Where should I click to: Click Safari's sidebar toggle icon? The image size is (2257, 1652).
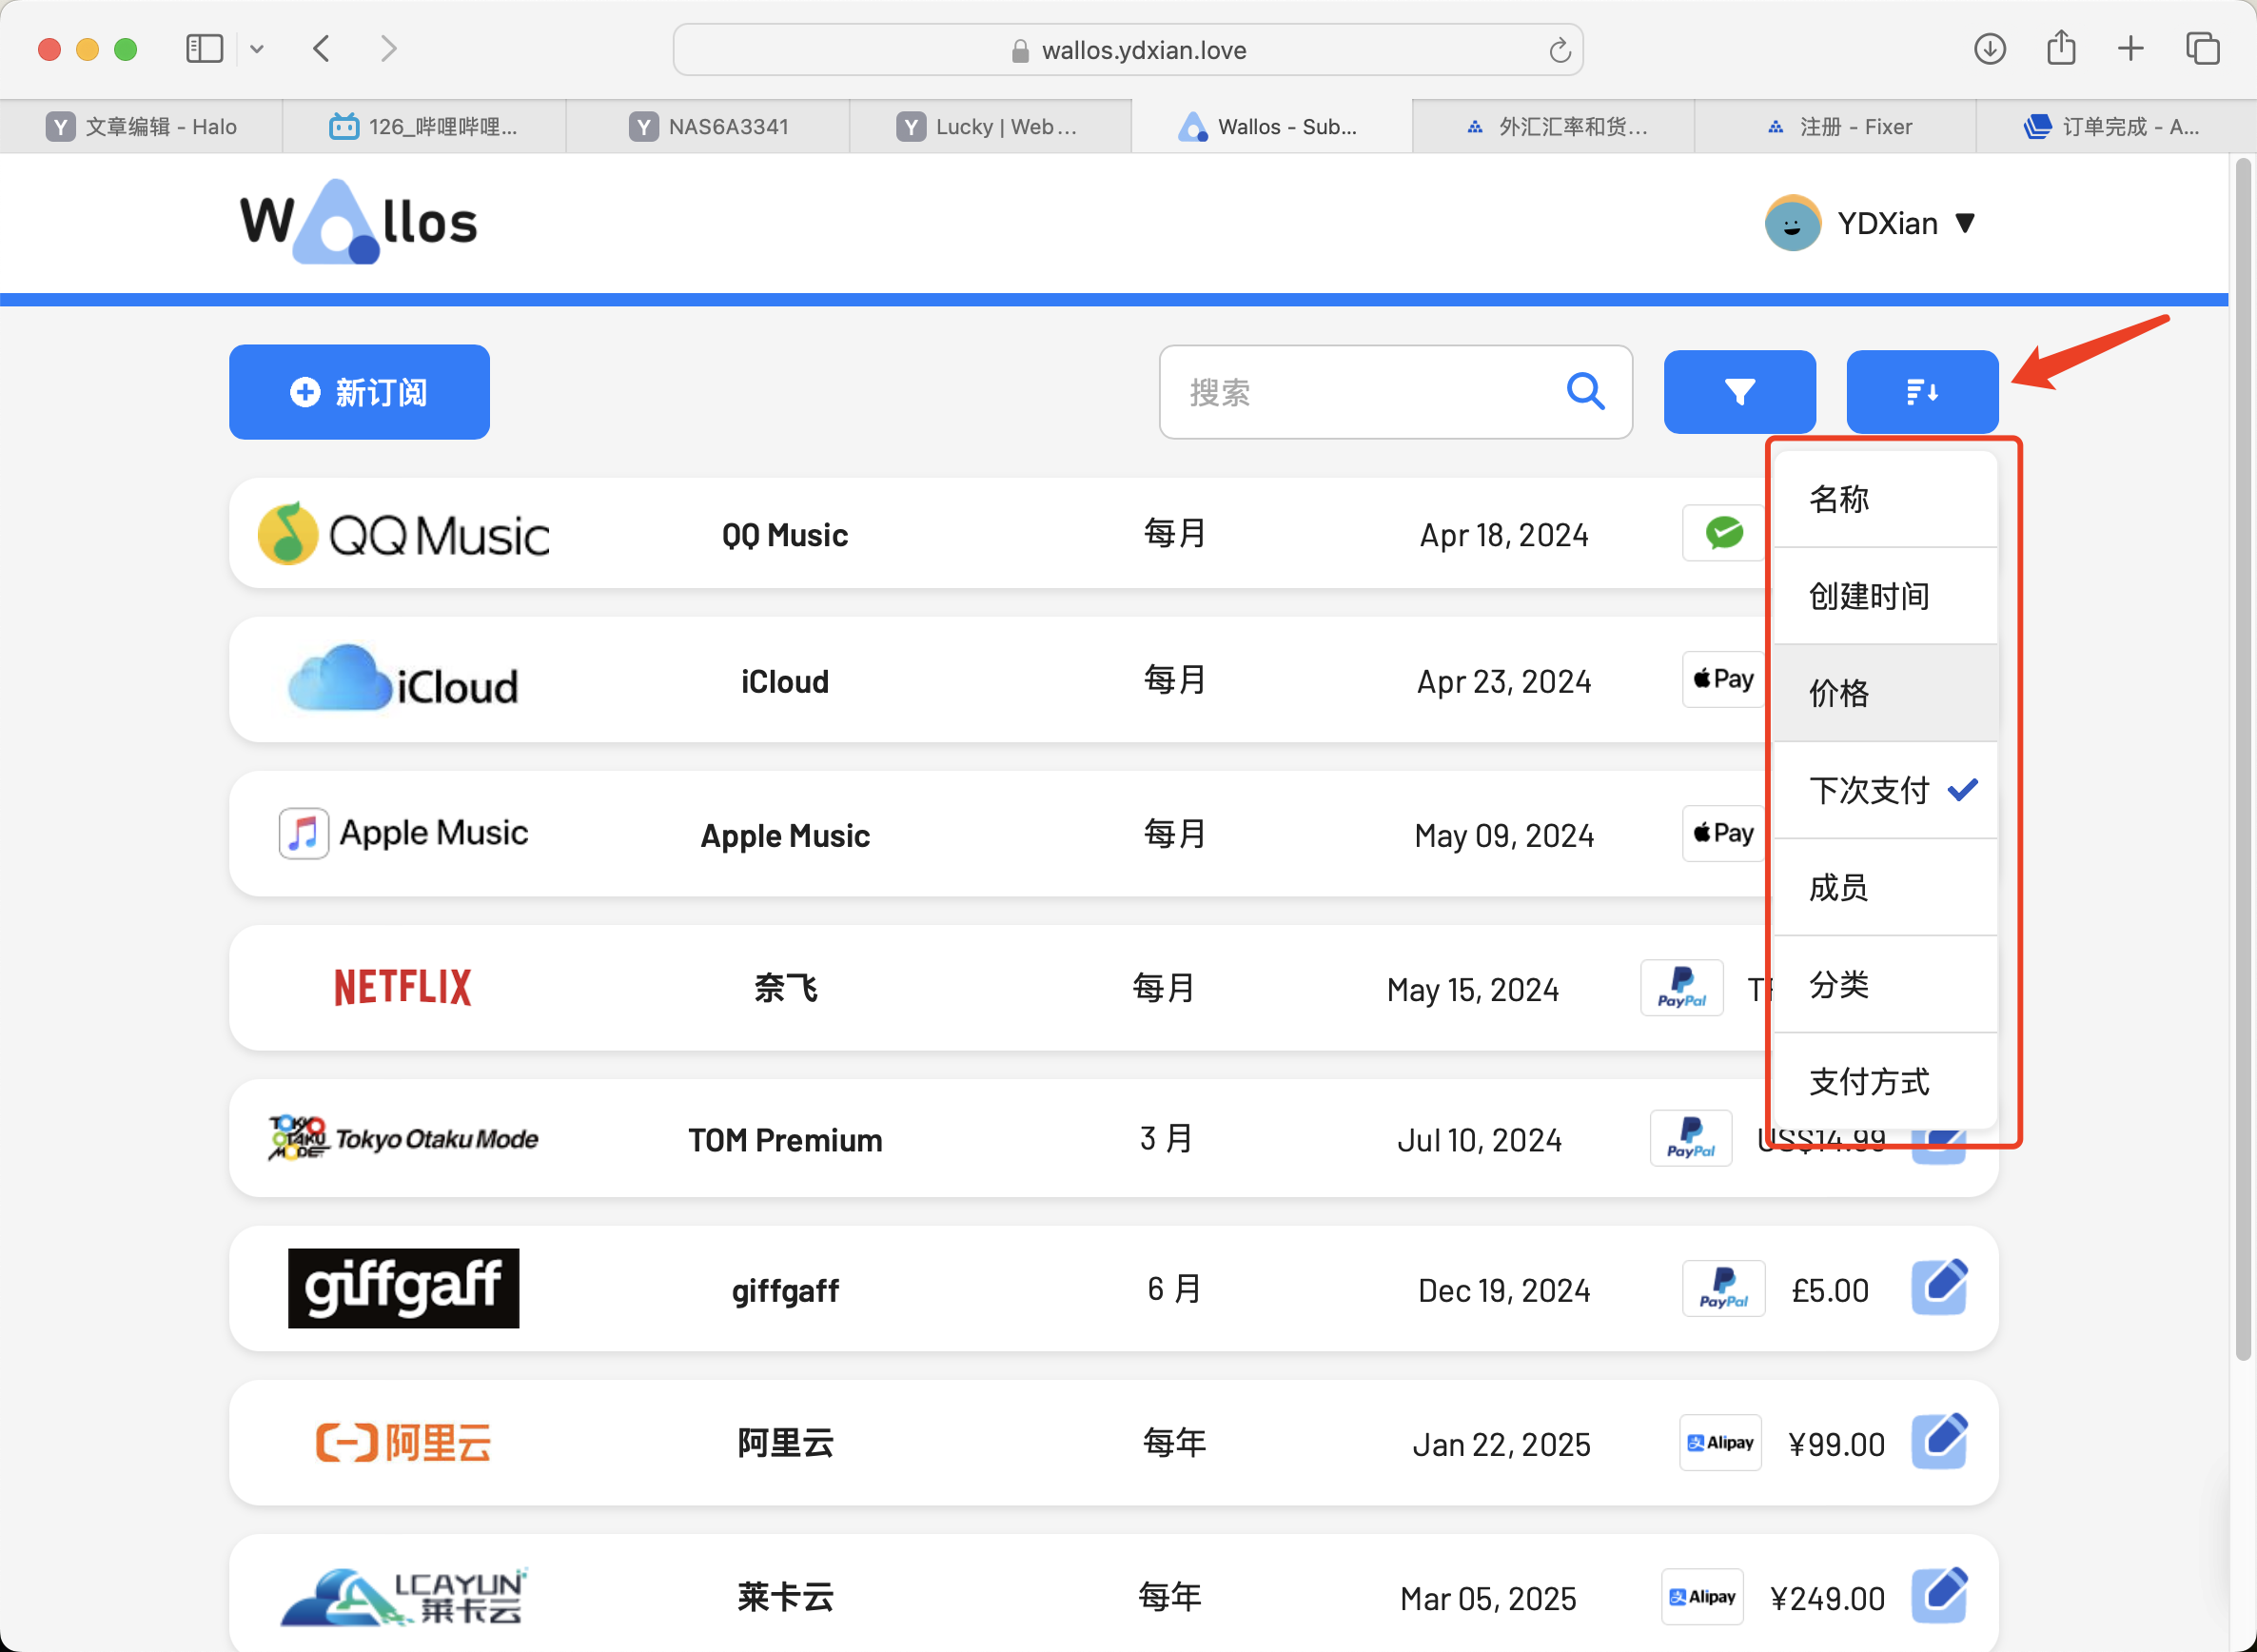[x=204, y=48]
